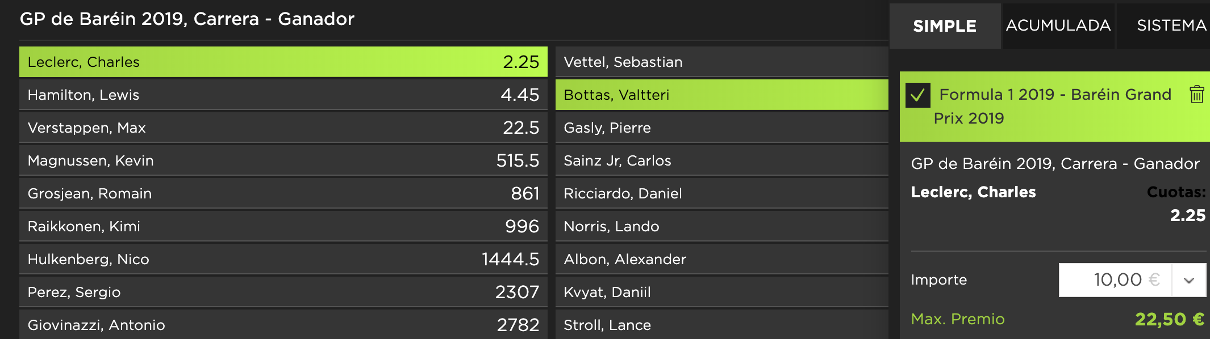Pick Hulkenberg, Nico at 1444.5

[x=283, y=259]
